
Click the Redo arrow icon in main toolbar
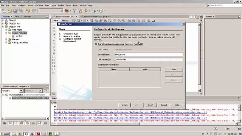click(34, 11)
